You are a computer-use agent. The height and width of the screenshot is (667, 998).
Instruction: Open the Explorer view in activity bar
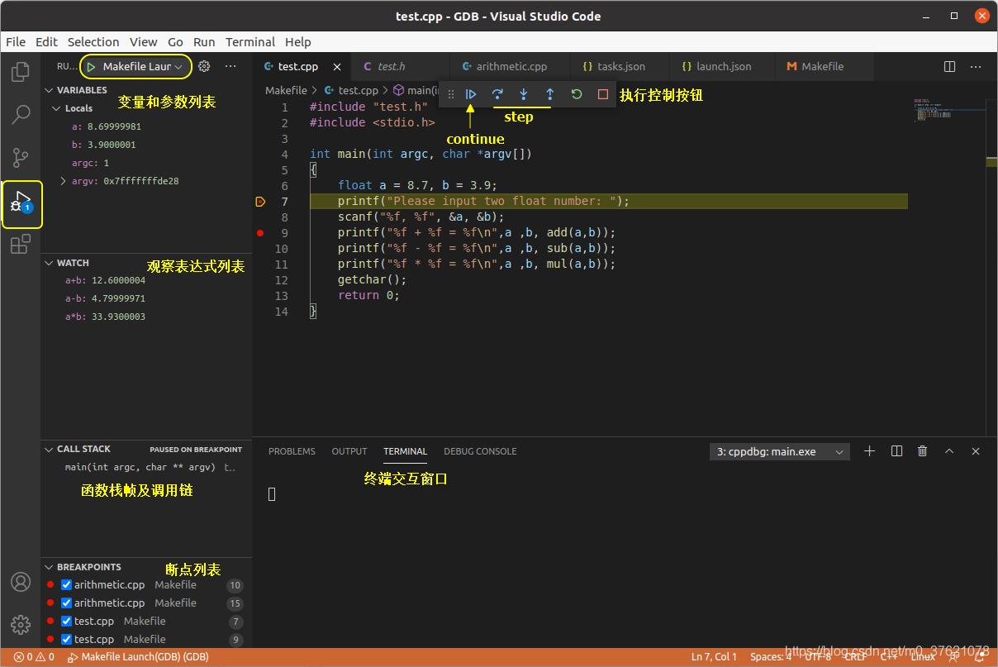click(x=21, y=71)
